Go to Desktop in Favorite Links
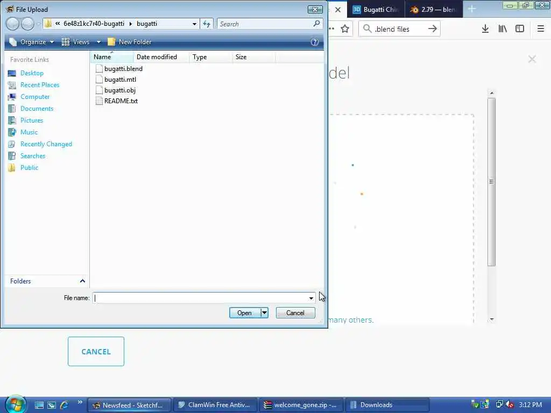Image resolution: width=551 pixels, height=413 pixels. 32,73
